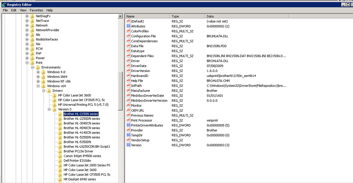This screenshot has width=353, height=183.
Task: Click the tree scrollbar up arrow
Action: (x=120, y=16)
